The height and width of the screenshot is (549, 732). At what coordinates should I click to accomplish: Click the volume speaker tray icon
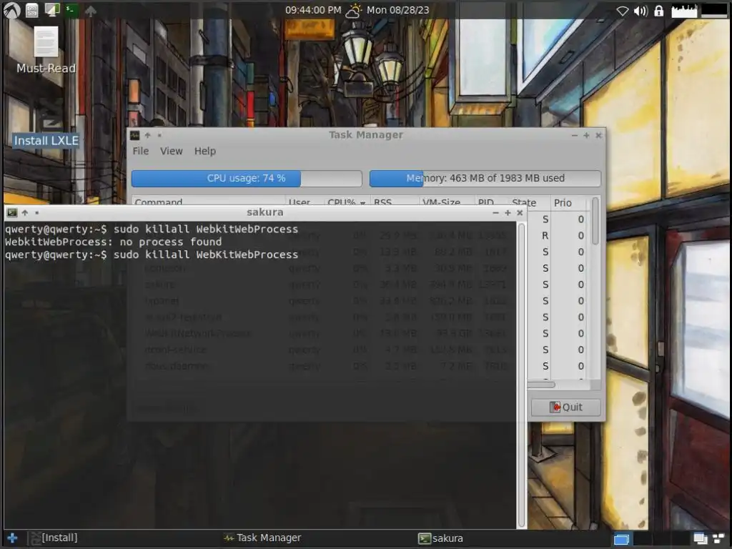pyautogui.click(x=640, y=11)
